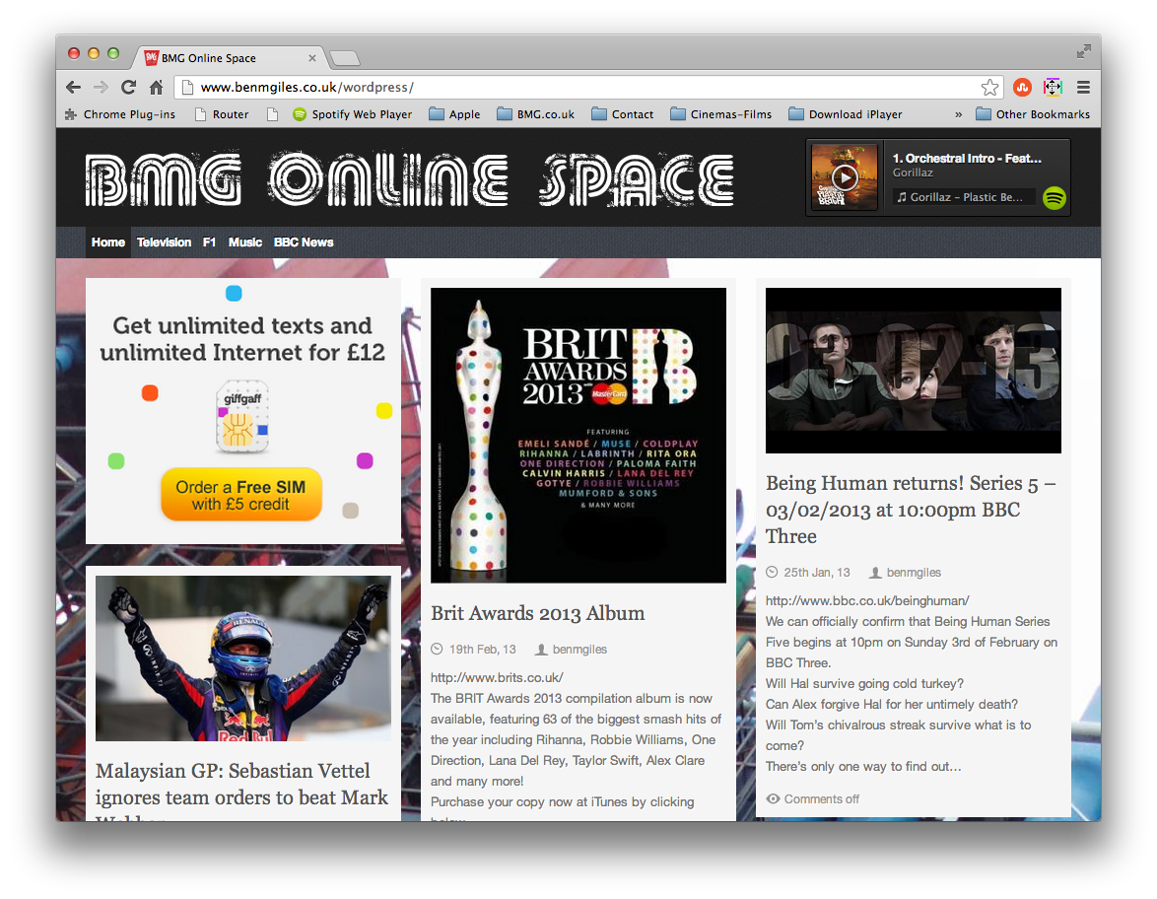Viewport: 1157px width, 899px height.
Task: Click the person icon beside Being Human author
Action: click(875, 573)
